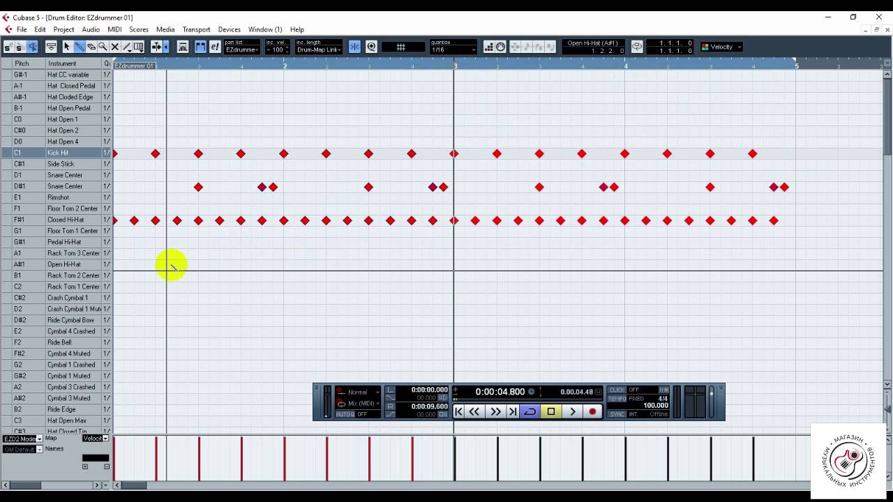Open the Transport menu
The width and height of the screenshot is (893, 502).
pyautogui.click(x=196, y=29)
